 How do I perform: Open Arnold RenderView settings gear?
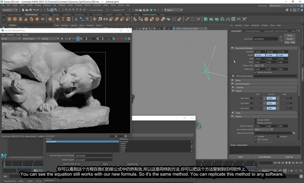pos(129,39)
